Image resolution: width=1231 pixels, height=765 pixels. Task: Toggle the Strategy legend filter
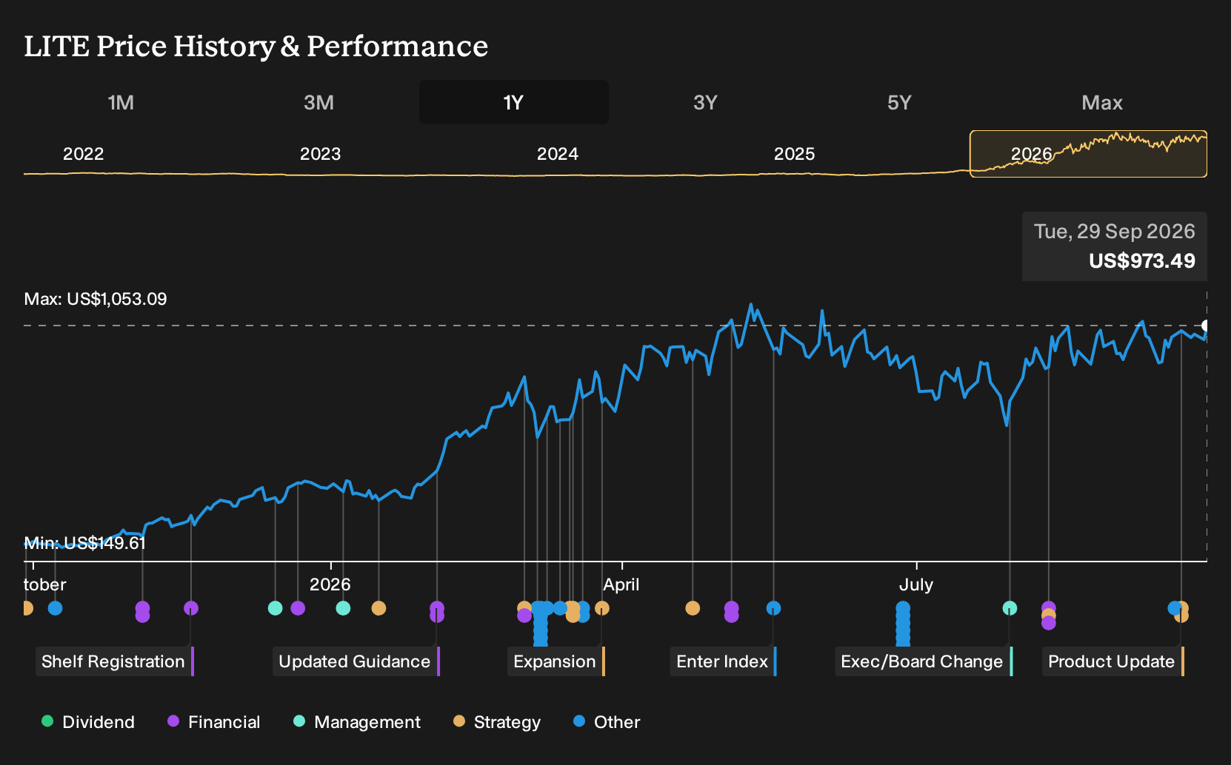tap(497, 722)
